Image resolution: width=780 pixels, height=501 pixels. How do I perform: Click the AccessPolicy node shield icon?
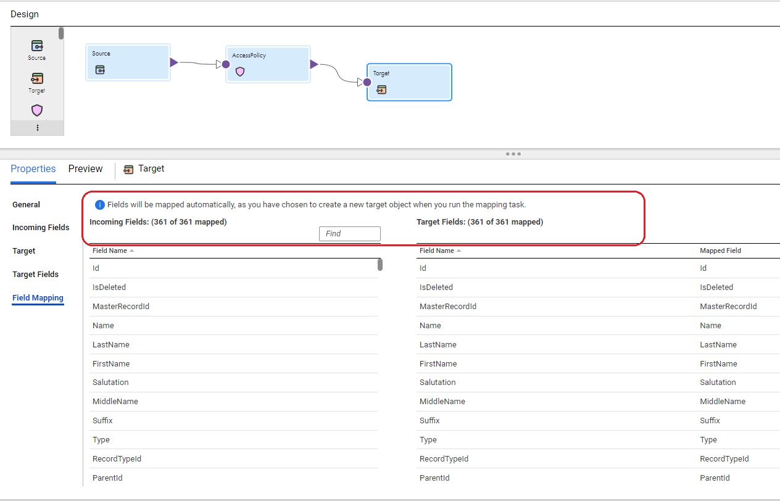pos(240,72)
